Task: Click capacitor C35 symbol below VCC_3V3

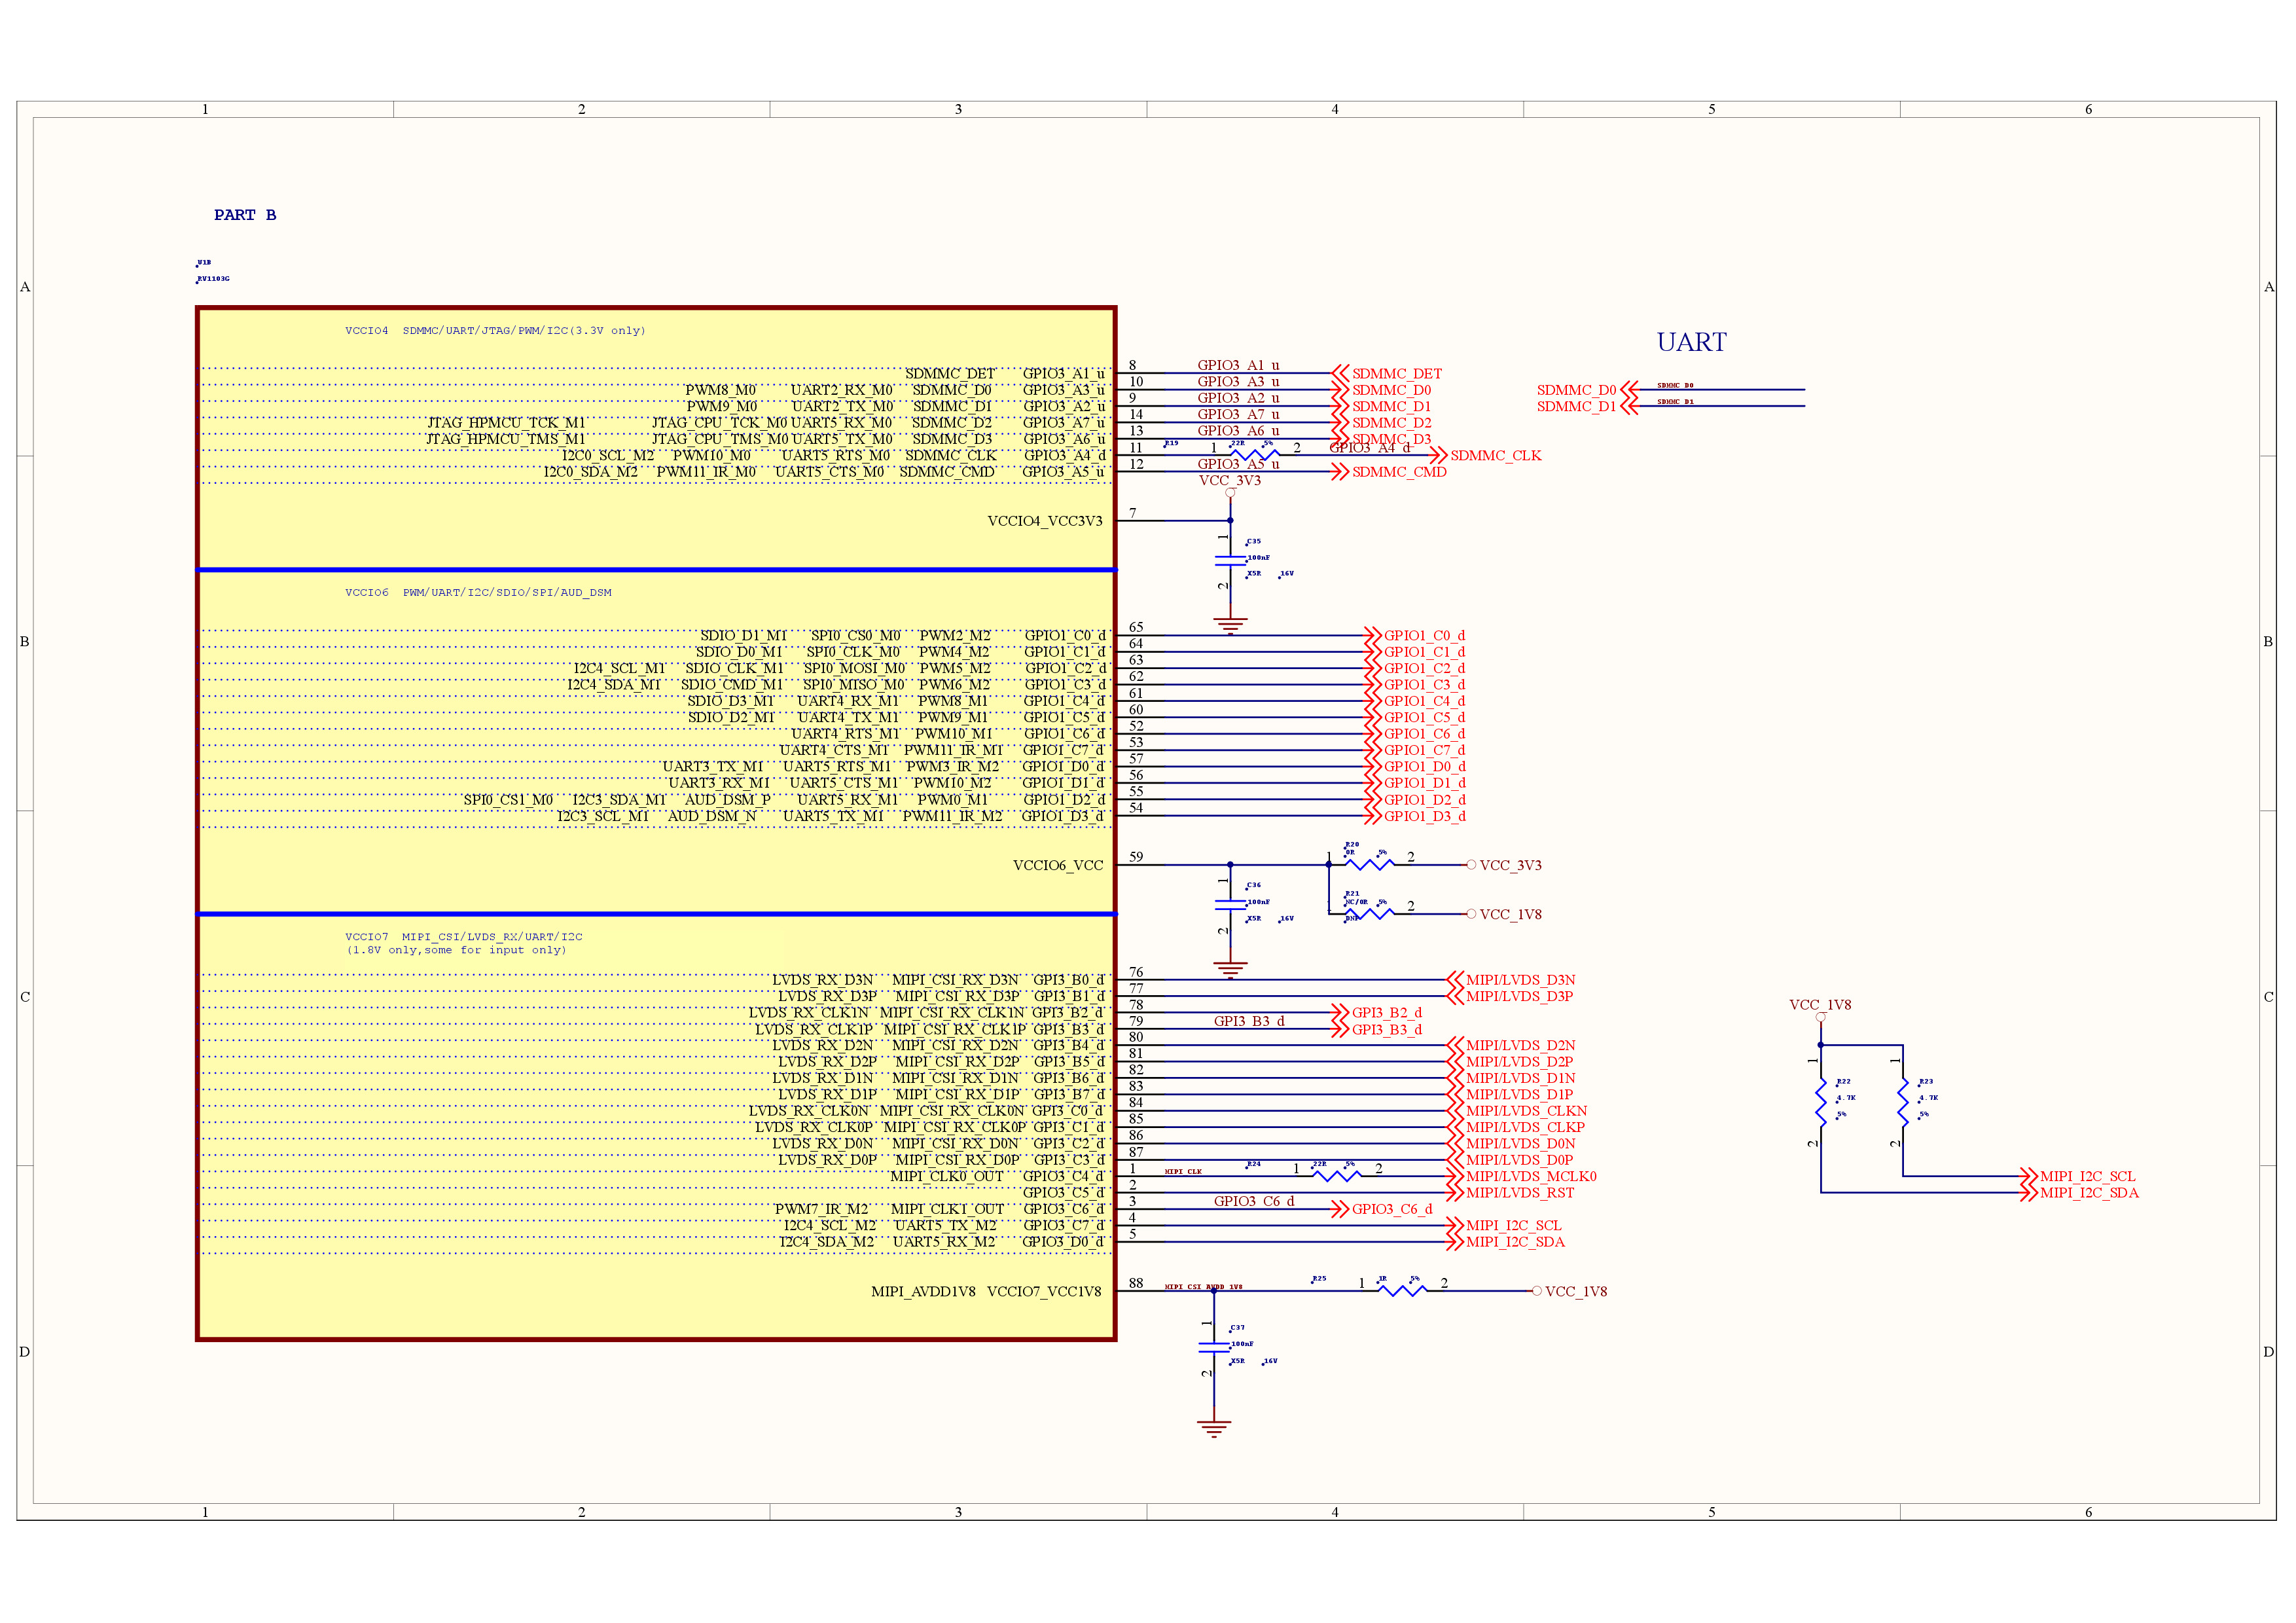Action: point(1230,560)
